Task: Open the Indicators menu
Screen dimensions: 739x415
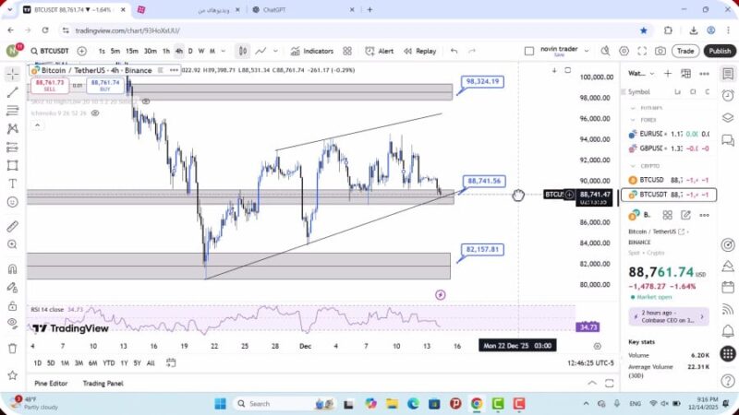Action: [311, 51]
